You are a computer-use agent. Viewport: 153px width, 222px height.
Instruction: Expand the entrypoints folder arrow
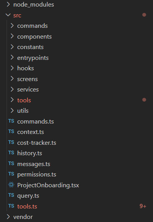pos(12,58)
